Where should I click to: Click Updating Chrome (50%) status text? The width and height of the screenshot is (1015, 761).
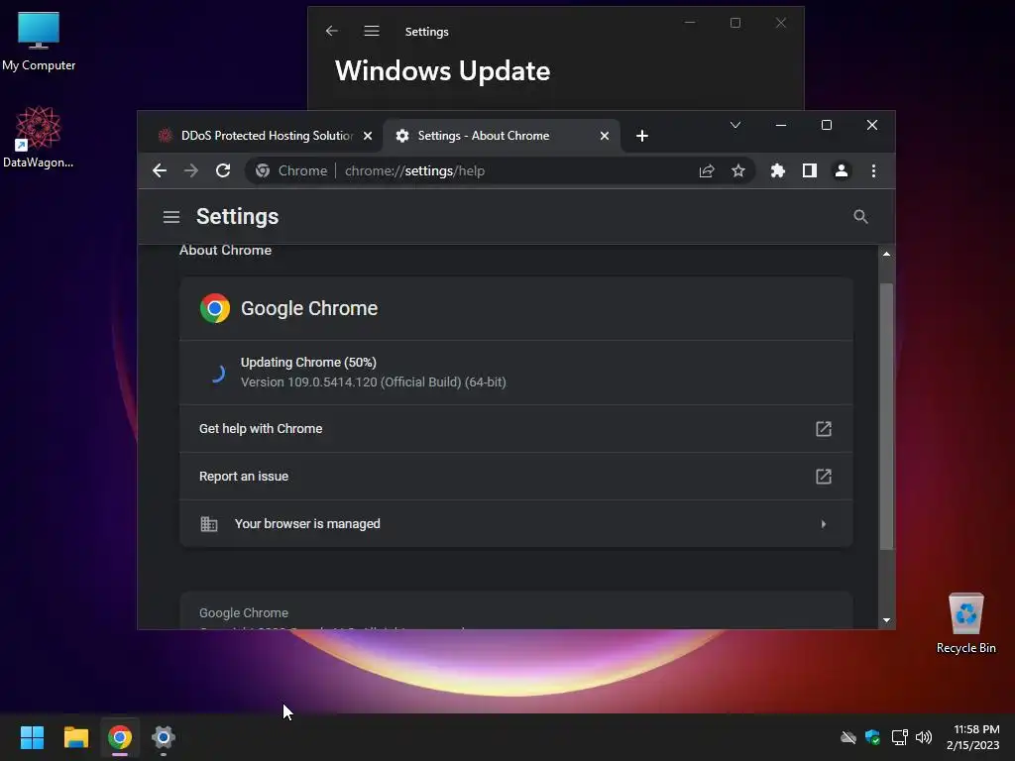click(308, 363)
